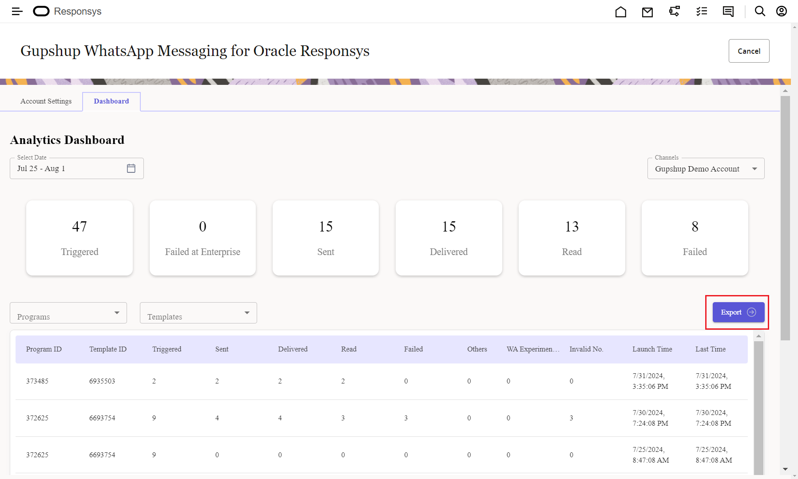Open the Campaigns envelope icon
Screen dimensions: 798x479
click(x=647, y=12)
